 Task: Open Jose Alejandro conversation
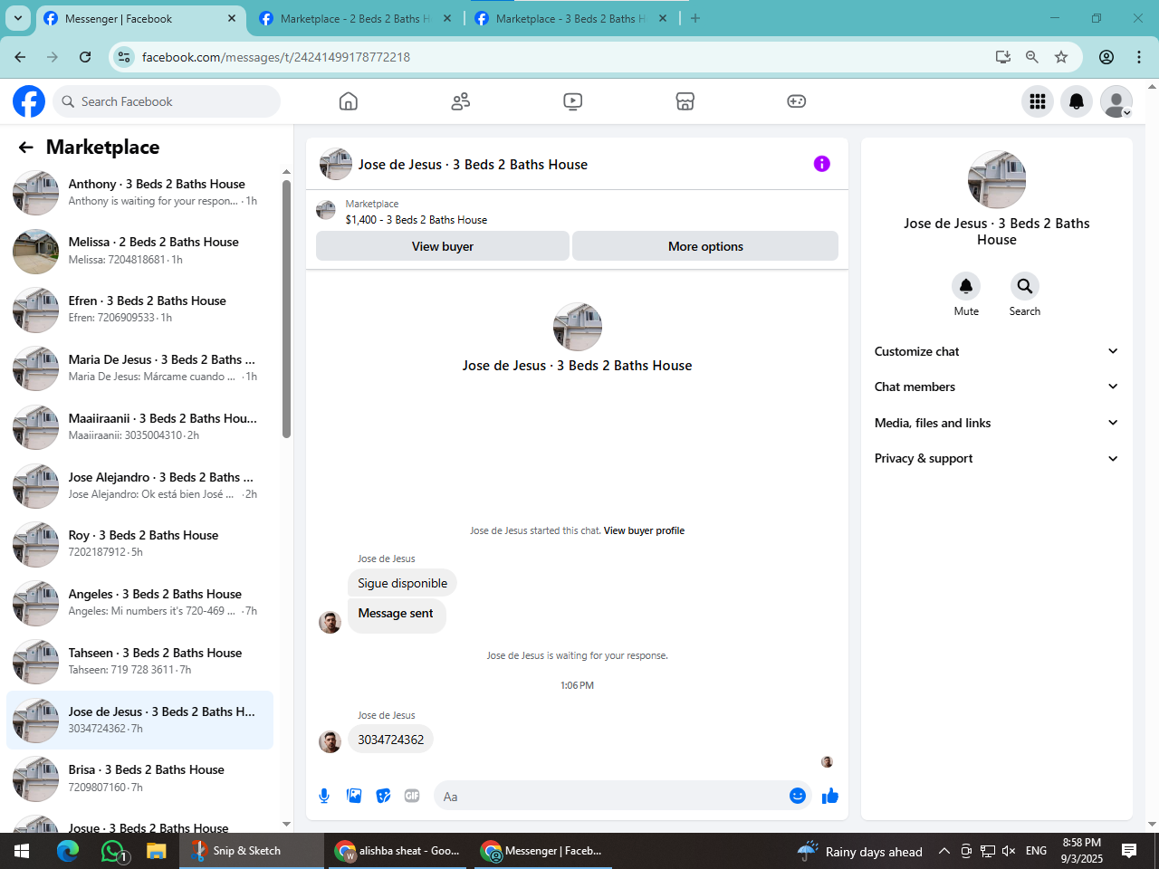[x=140, y=486]
